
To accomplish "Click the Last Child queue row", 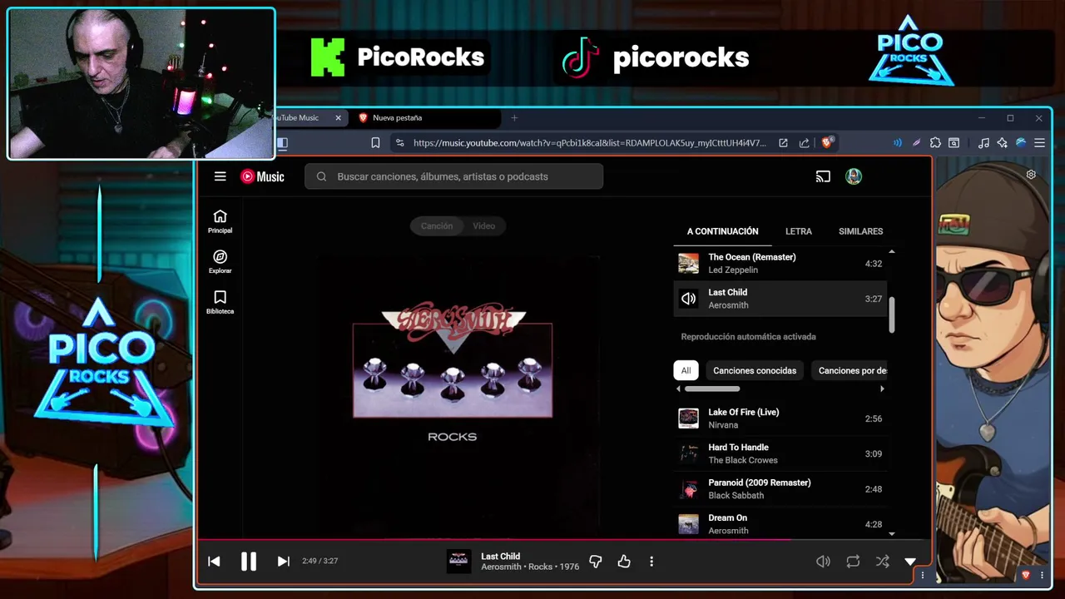I will click(x=780, y=299).
